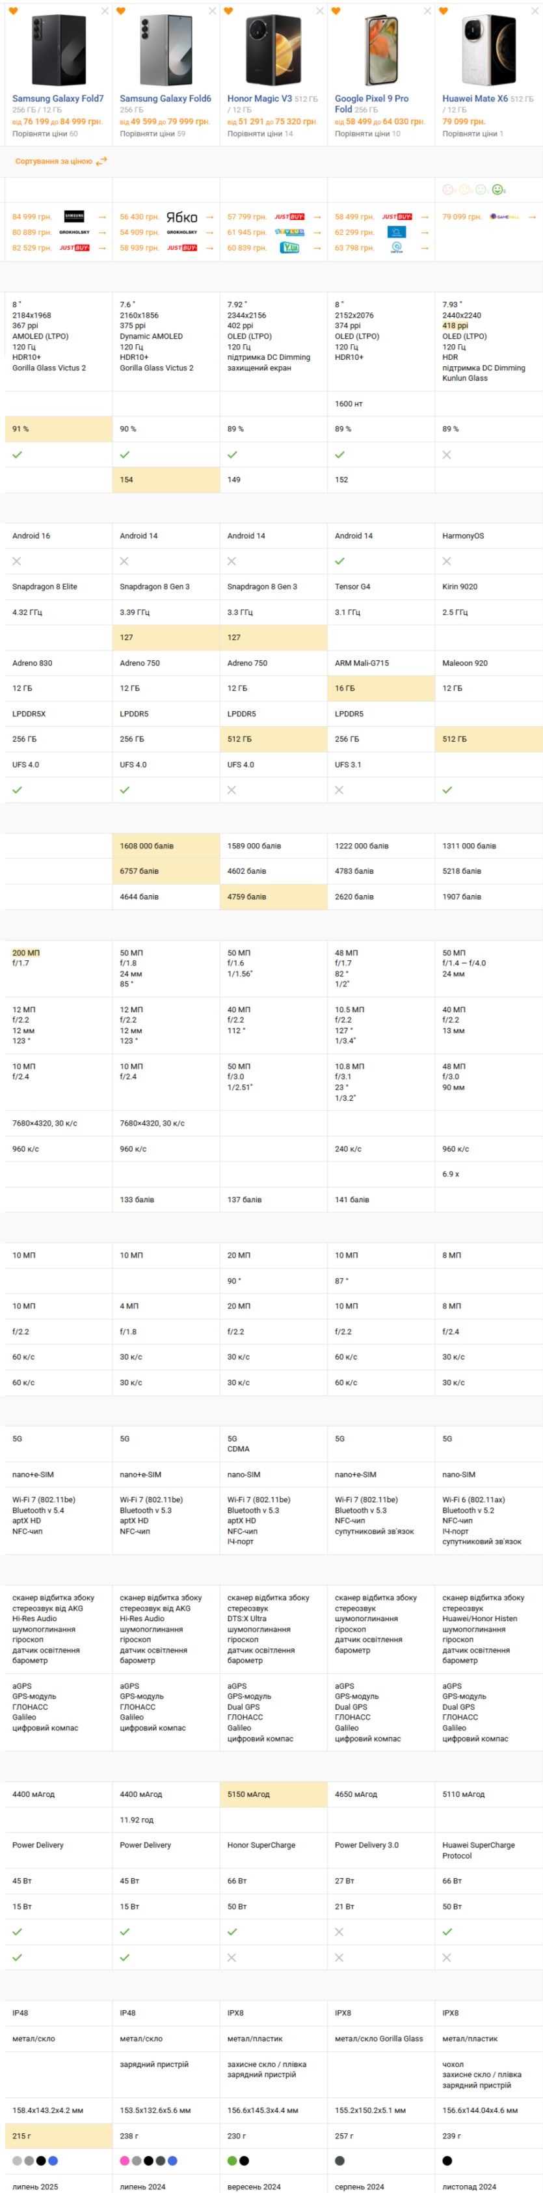Click the Snapdragon 8 Elite processor cell

pos(59,587)
